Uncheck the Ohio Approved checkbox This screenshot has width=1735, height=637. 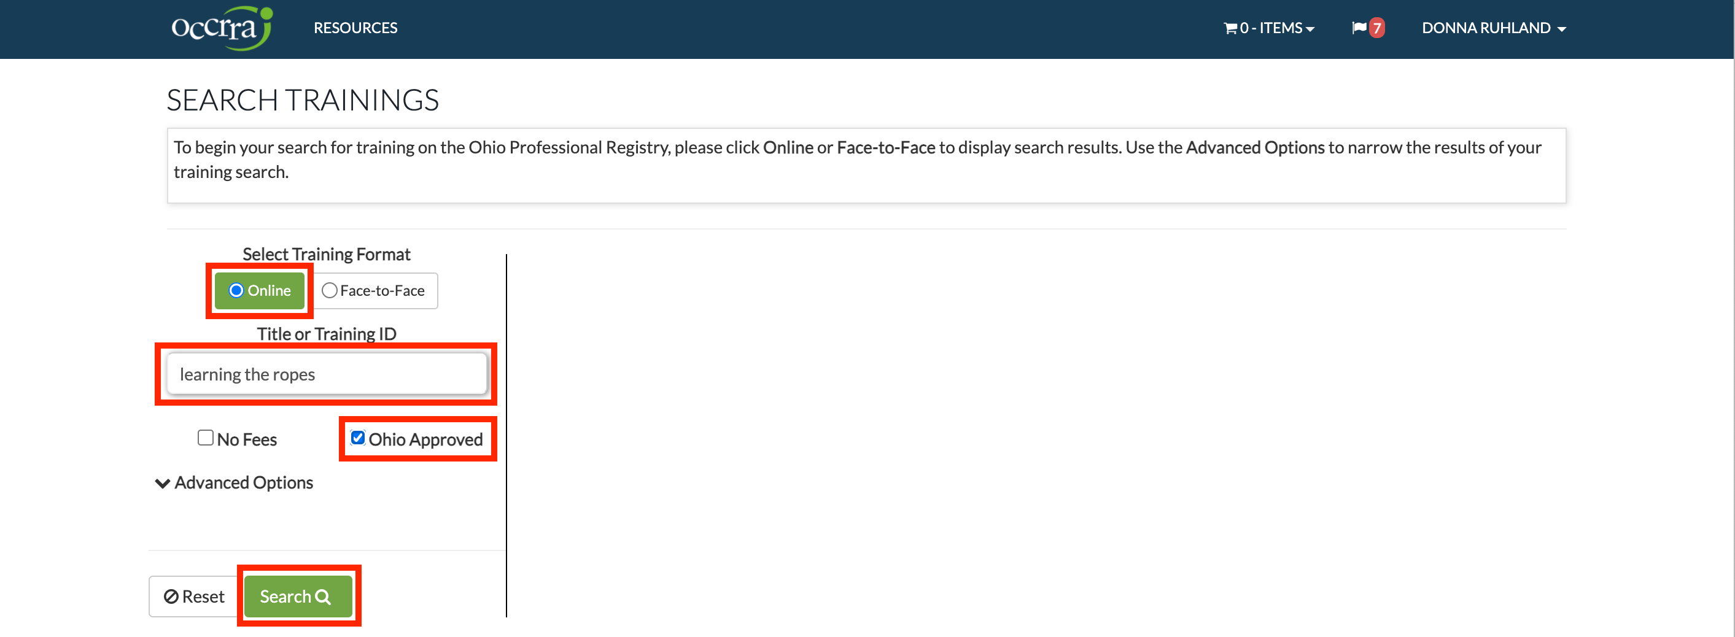coord(358,438)
